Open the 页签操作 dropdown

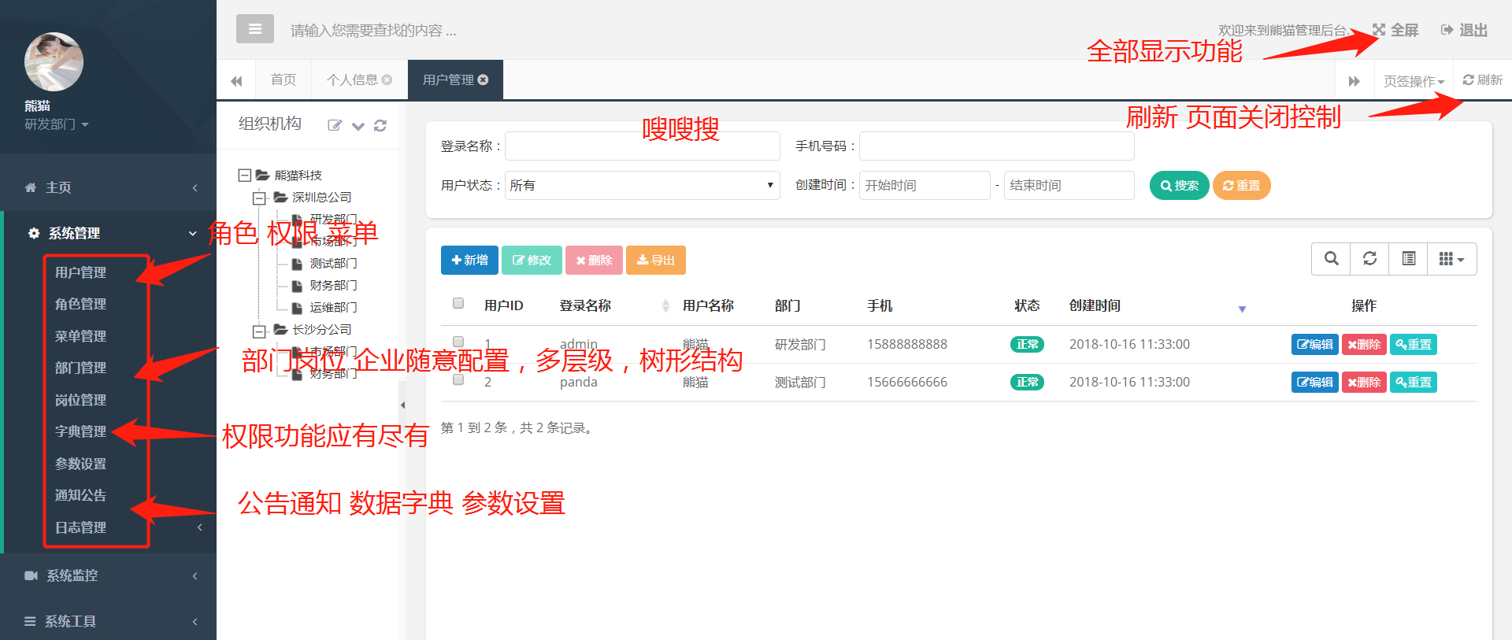1414,81
